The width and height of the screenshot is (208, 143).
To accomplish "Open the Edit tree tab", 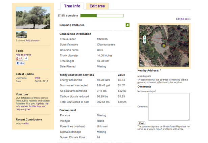I will (97, 6).
